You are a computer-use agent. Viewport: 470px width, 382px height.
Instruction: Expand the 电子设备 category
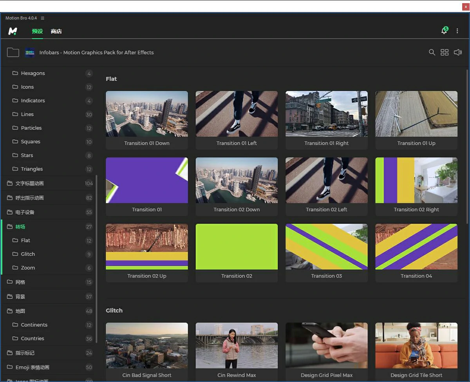coord(48,213)
